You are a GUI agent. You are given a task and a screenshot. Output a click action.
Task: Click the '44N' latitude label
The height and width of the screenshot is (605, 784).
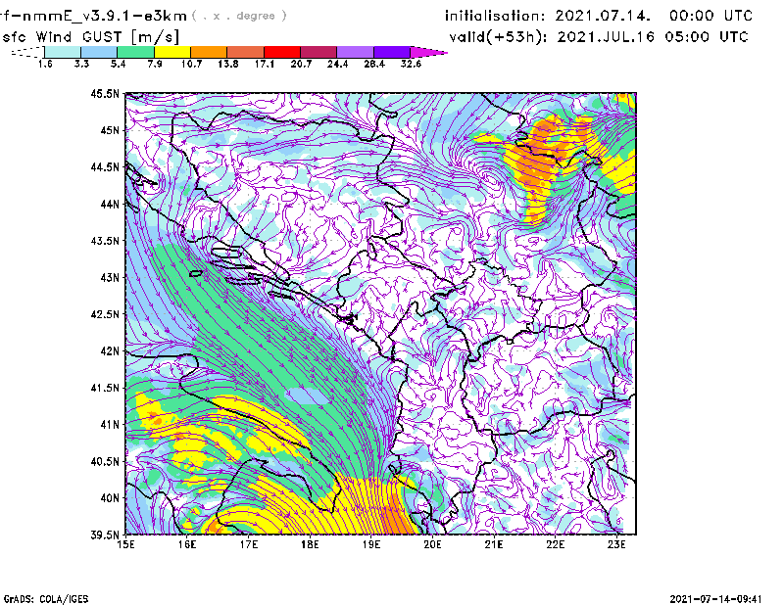110,204
